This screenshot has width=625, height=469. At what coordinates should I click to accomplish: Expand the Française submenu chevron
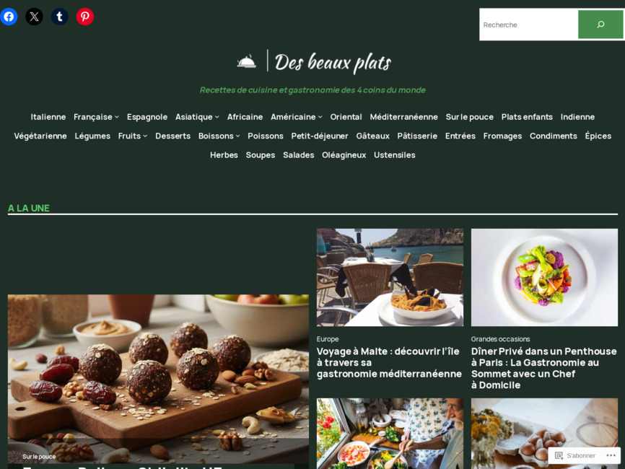117,117
